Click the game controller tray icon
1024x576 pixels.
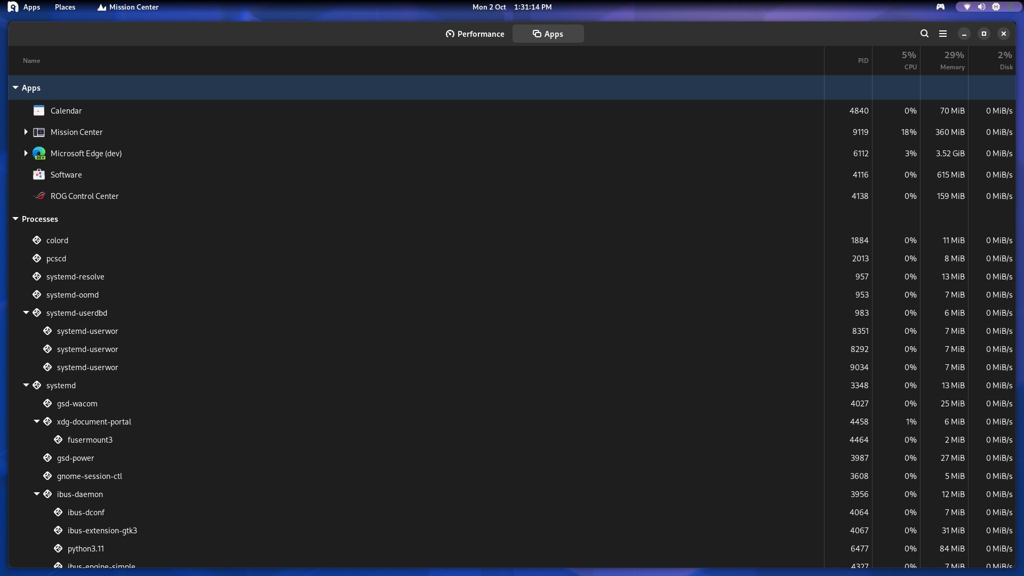pos(940,7)
